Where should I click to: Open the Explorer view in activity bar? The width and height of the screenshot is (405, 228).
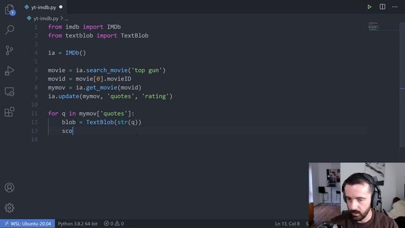click(x=9, y=10)
